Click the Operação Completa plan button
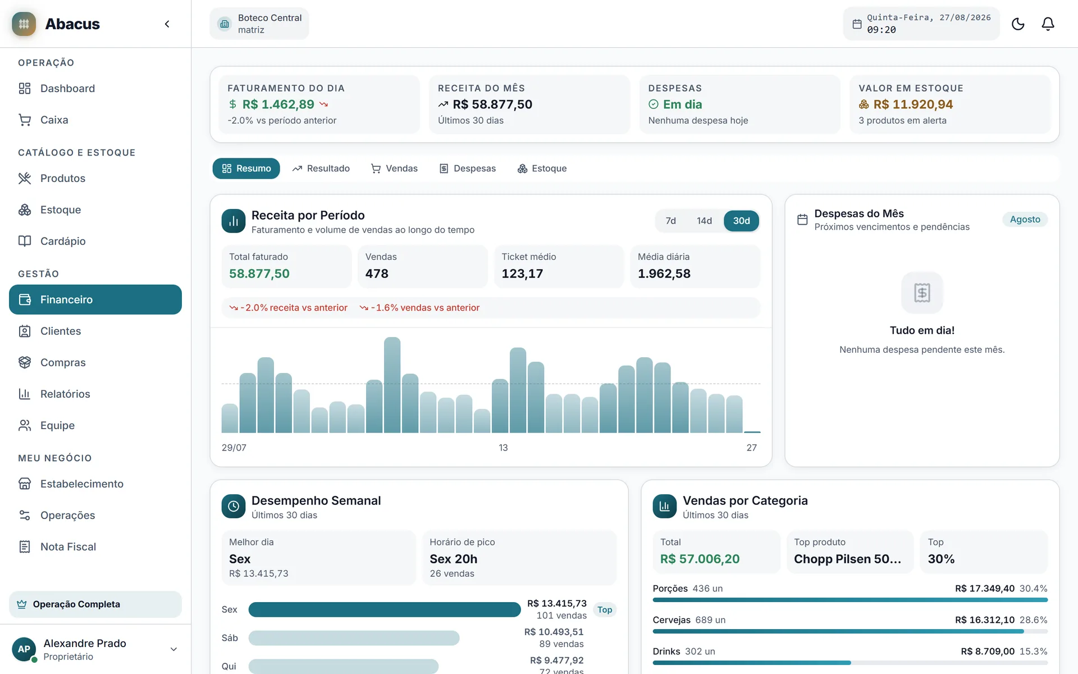 pos(95,604)
